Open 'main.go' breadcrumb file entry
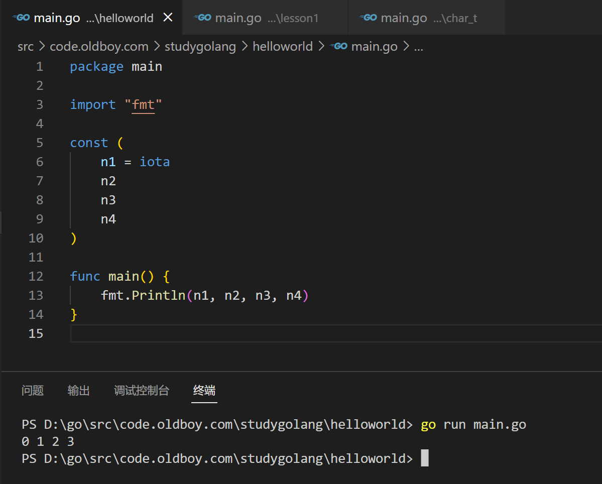602x484 pixels. pos(375,47)
